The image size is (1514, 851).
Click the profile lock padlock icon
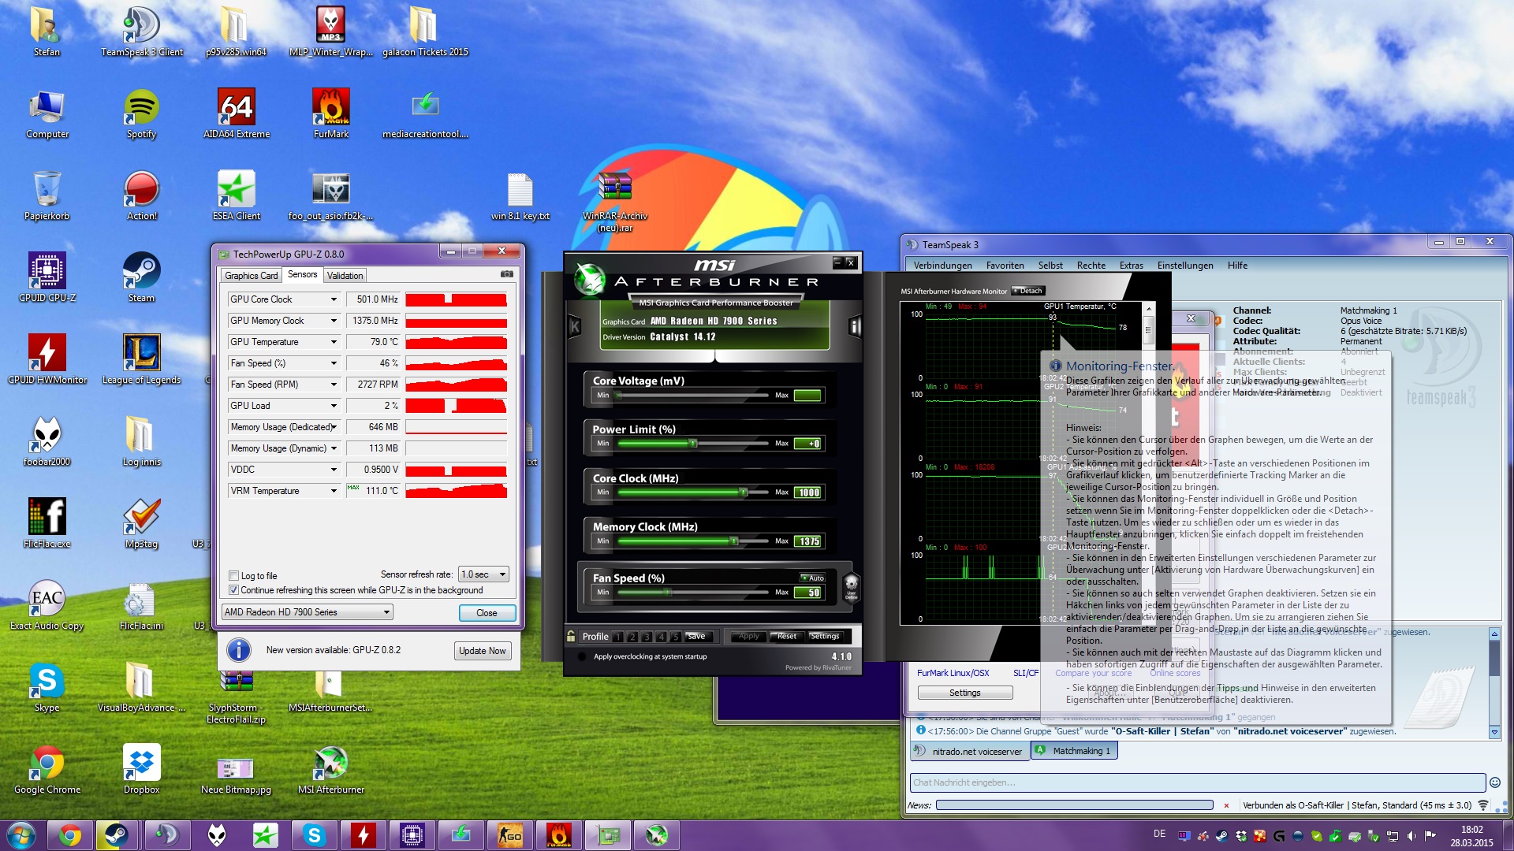571,636
